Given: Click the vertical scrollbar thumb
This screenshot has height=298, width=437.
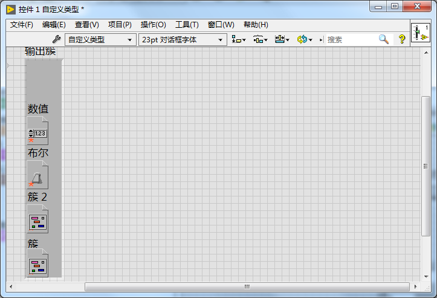Looking at the screenshot, I should 426,166.
